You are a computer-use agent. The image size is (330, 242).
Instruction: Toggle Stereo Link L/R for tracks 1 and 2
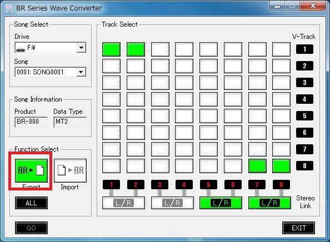click(123, 203)
